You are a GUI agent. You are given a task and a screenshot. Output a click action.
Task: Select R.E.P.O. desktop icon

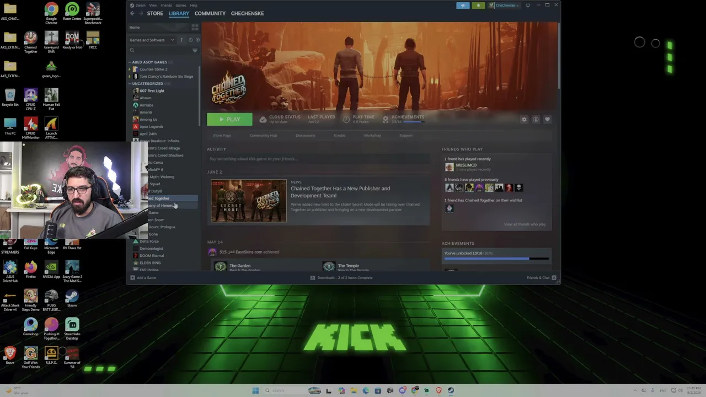click(51, 356)
